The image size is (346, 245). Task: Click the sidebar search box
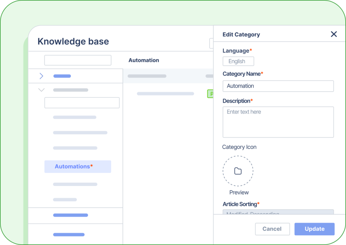[78, 60]
